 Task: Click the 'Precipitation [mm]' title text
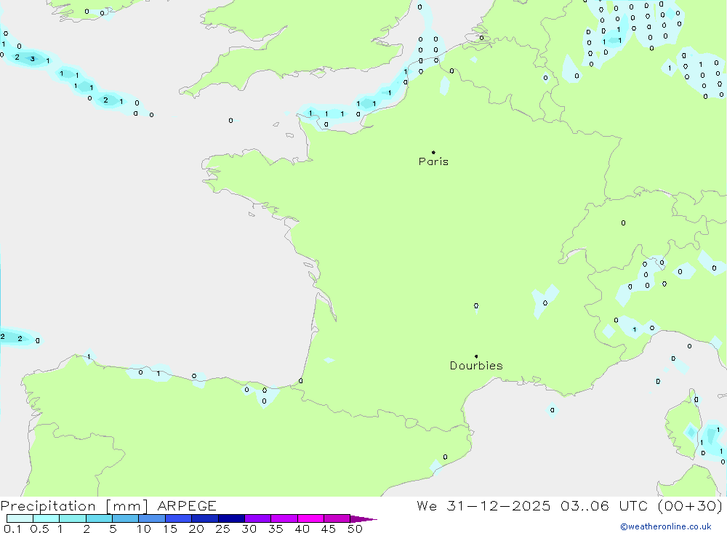point(74,505)
